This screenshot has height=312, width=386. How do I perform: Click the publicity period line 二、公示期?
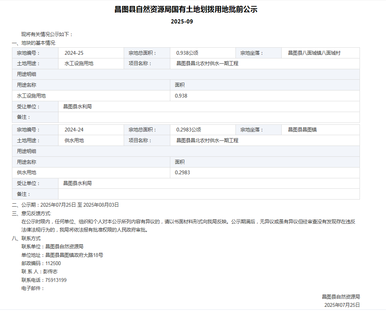(x=65, y=205)
